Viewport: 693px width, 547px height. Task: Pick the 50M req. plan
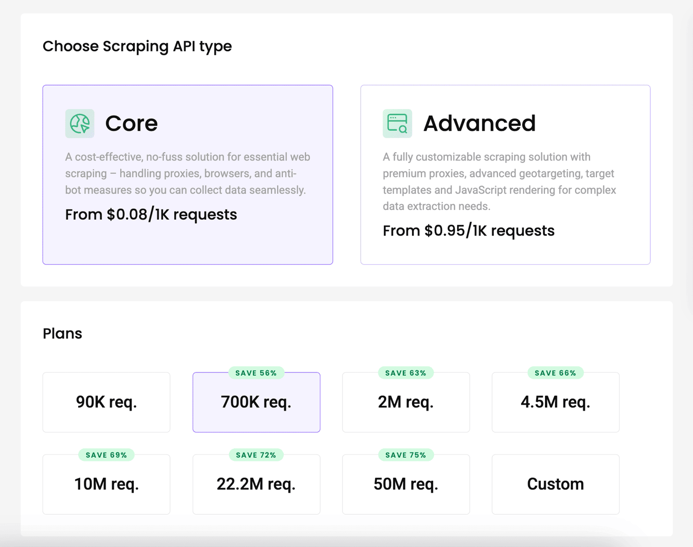click(x=405, y=484)
